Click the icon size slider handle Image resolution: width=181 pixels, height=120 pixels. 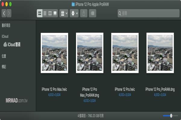171,115
